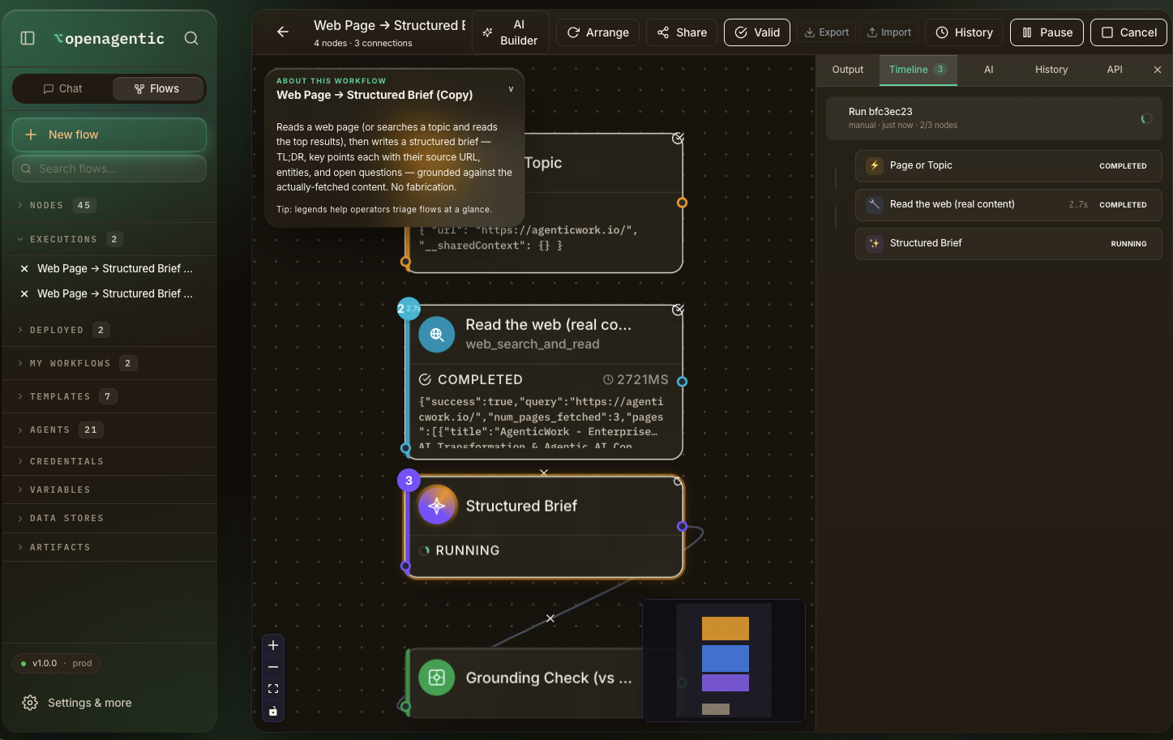The height and width of the screenshot is (740, 1173).
Task: Click the Read the web node globe icon
Action: [437, 335]
